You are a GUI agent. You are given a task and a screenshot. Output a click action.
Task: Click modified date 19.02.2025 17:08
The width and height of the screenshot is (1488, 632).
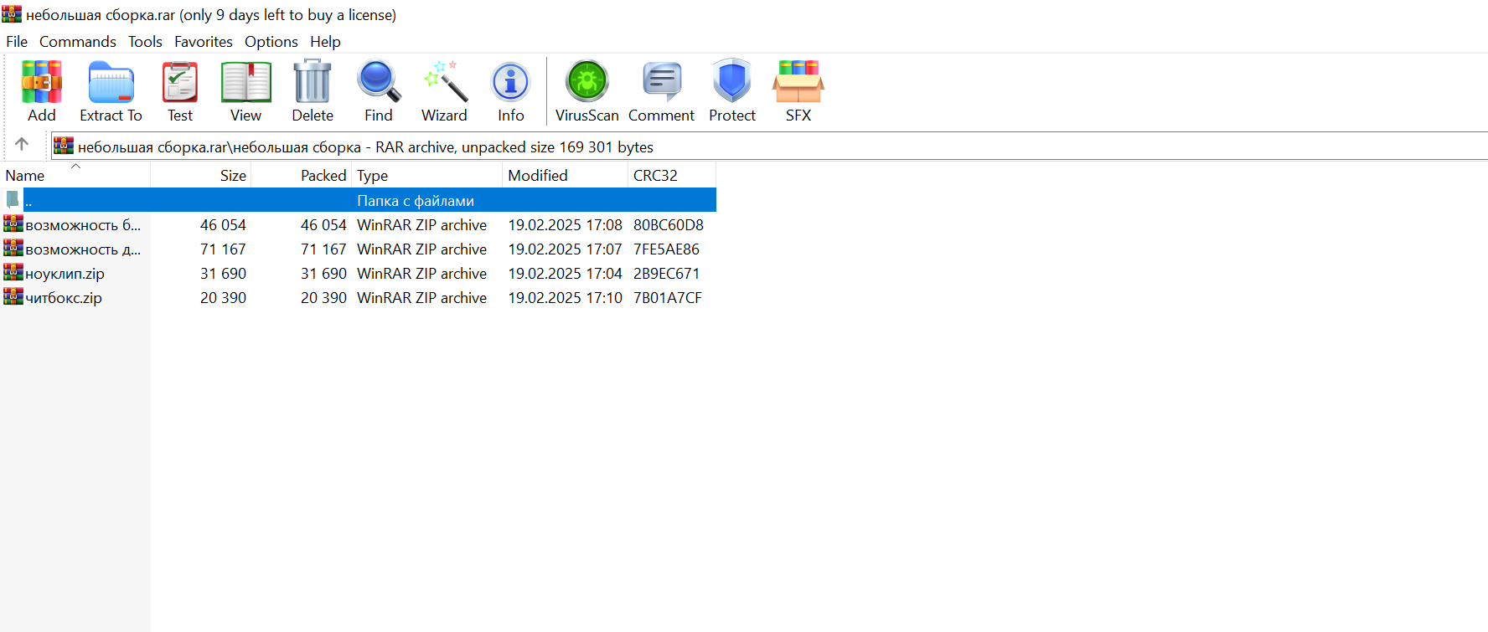[566, 224]
